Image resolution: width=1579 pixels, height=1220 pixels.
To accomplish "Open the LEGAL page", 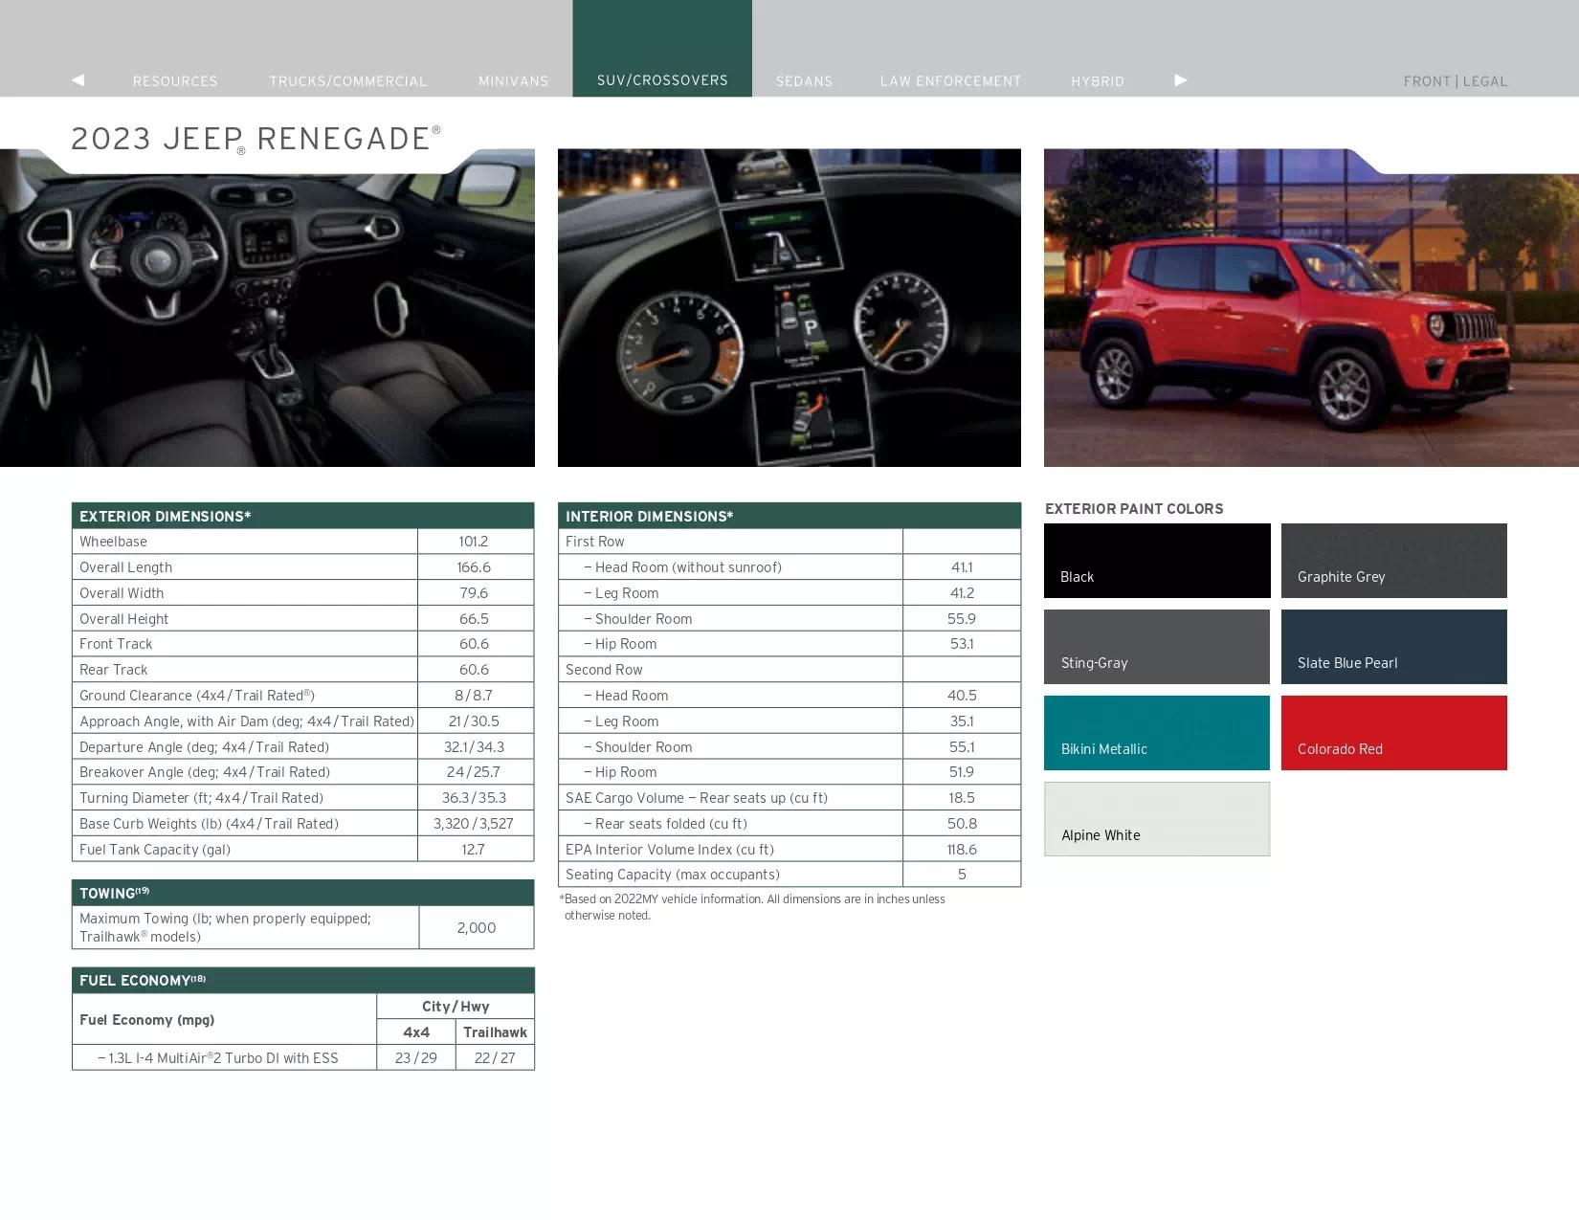I will tap(1485, 81).
